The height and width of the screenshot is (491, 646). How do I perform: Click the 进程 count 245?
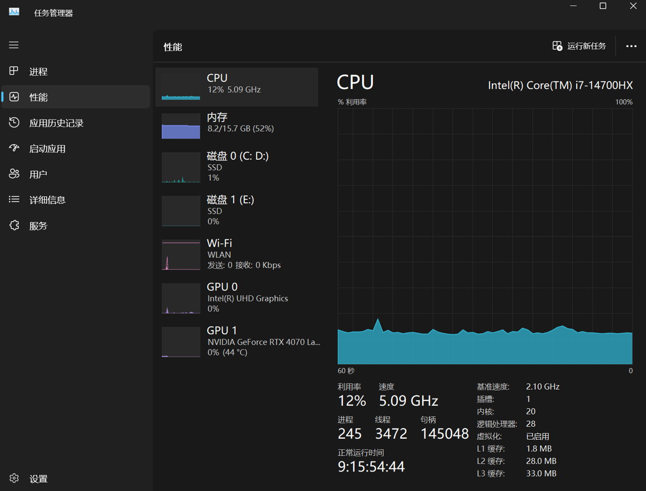pos(350,434)
